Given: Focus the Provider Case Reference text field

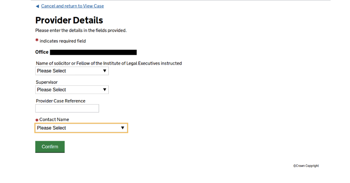Looking at the screenshot, I should [67, 108].
